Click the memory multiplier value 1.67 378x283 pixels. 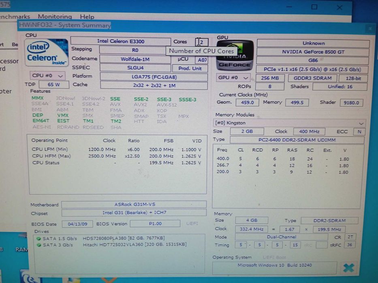point(290,229)
